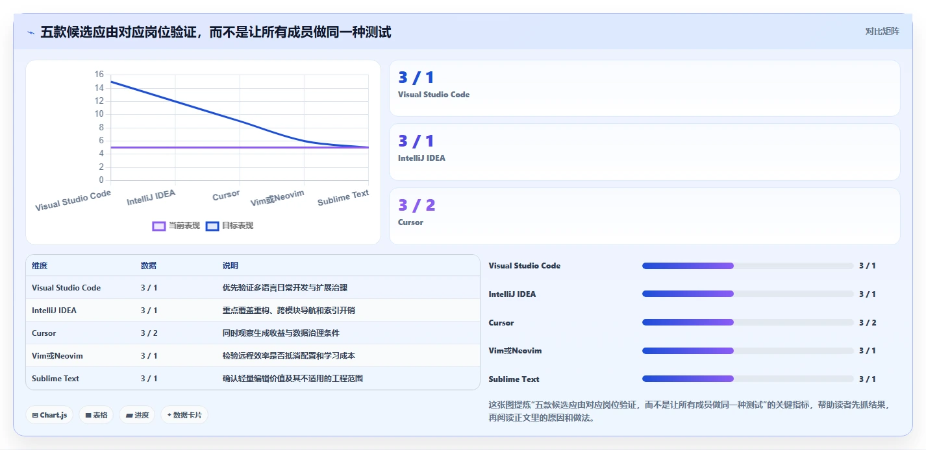This screenshot has height=450, width=926.
Task: Click the Sublime Text progress row label
Action: (x=514, y=379)
